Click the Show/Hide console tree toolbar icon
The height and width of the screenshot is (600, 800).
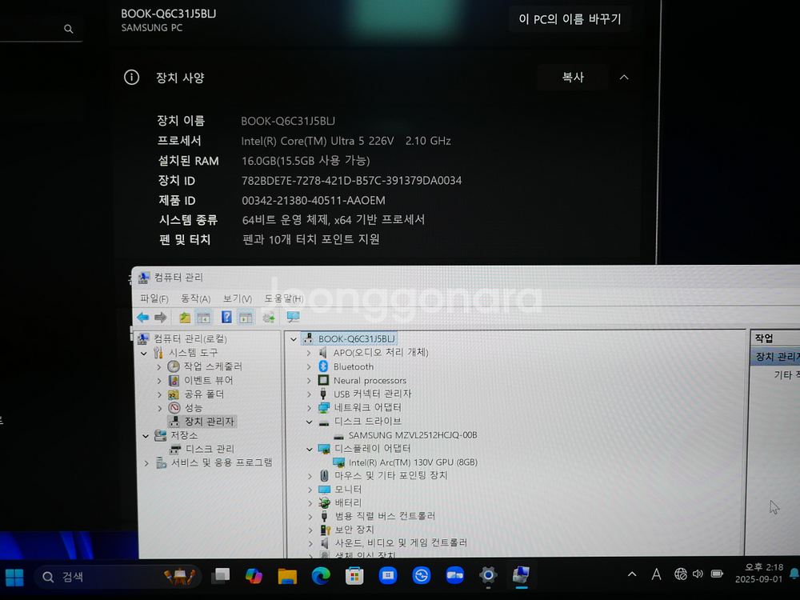(204, 318)
